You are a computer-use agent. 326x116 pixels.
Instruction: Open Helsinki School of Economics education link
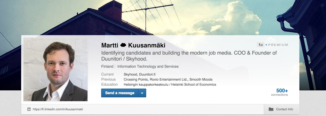tap(170, 85)
